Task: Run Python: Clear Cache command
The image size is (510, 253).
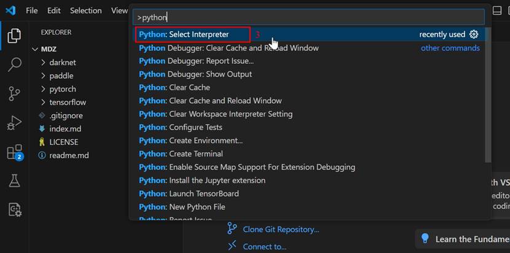Action: pyautogui.click(x=310, y=87)
